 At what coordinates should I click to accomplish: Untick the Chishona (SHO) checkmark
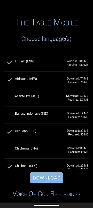coord(10,167)
